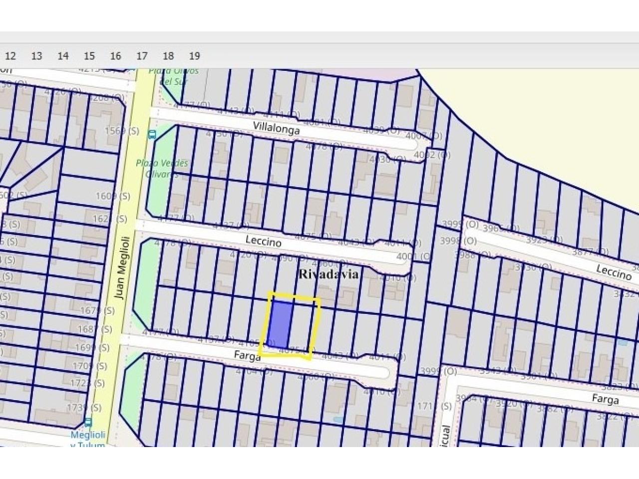The image size is (639, 479).
Task: Open page 17 from the number row
Action: 142,56
